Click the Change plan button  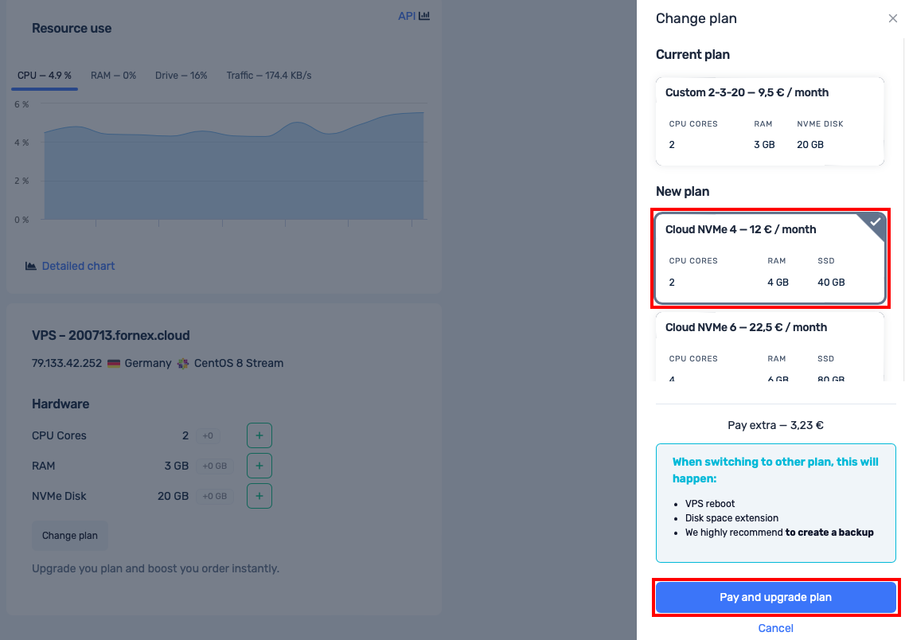click(70, 536)
